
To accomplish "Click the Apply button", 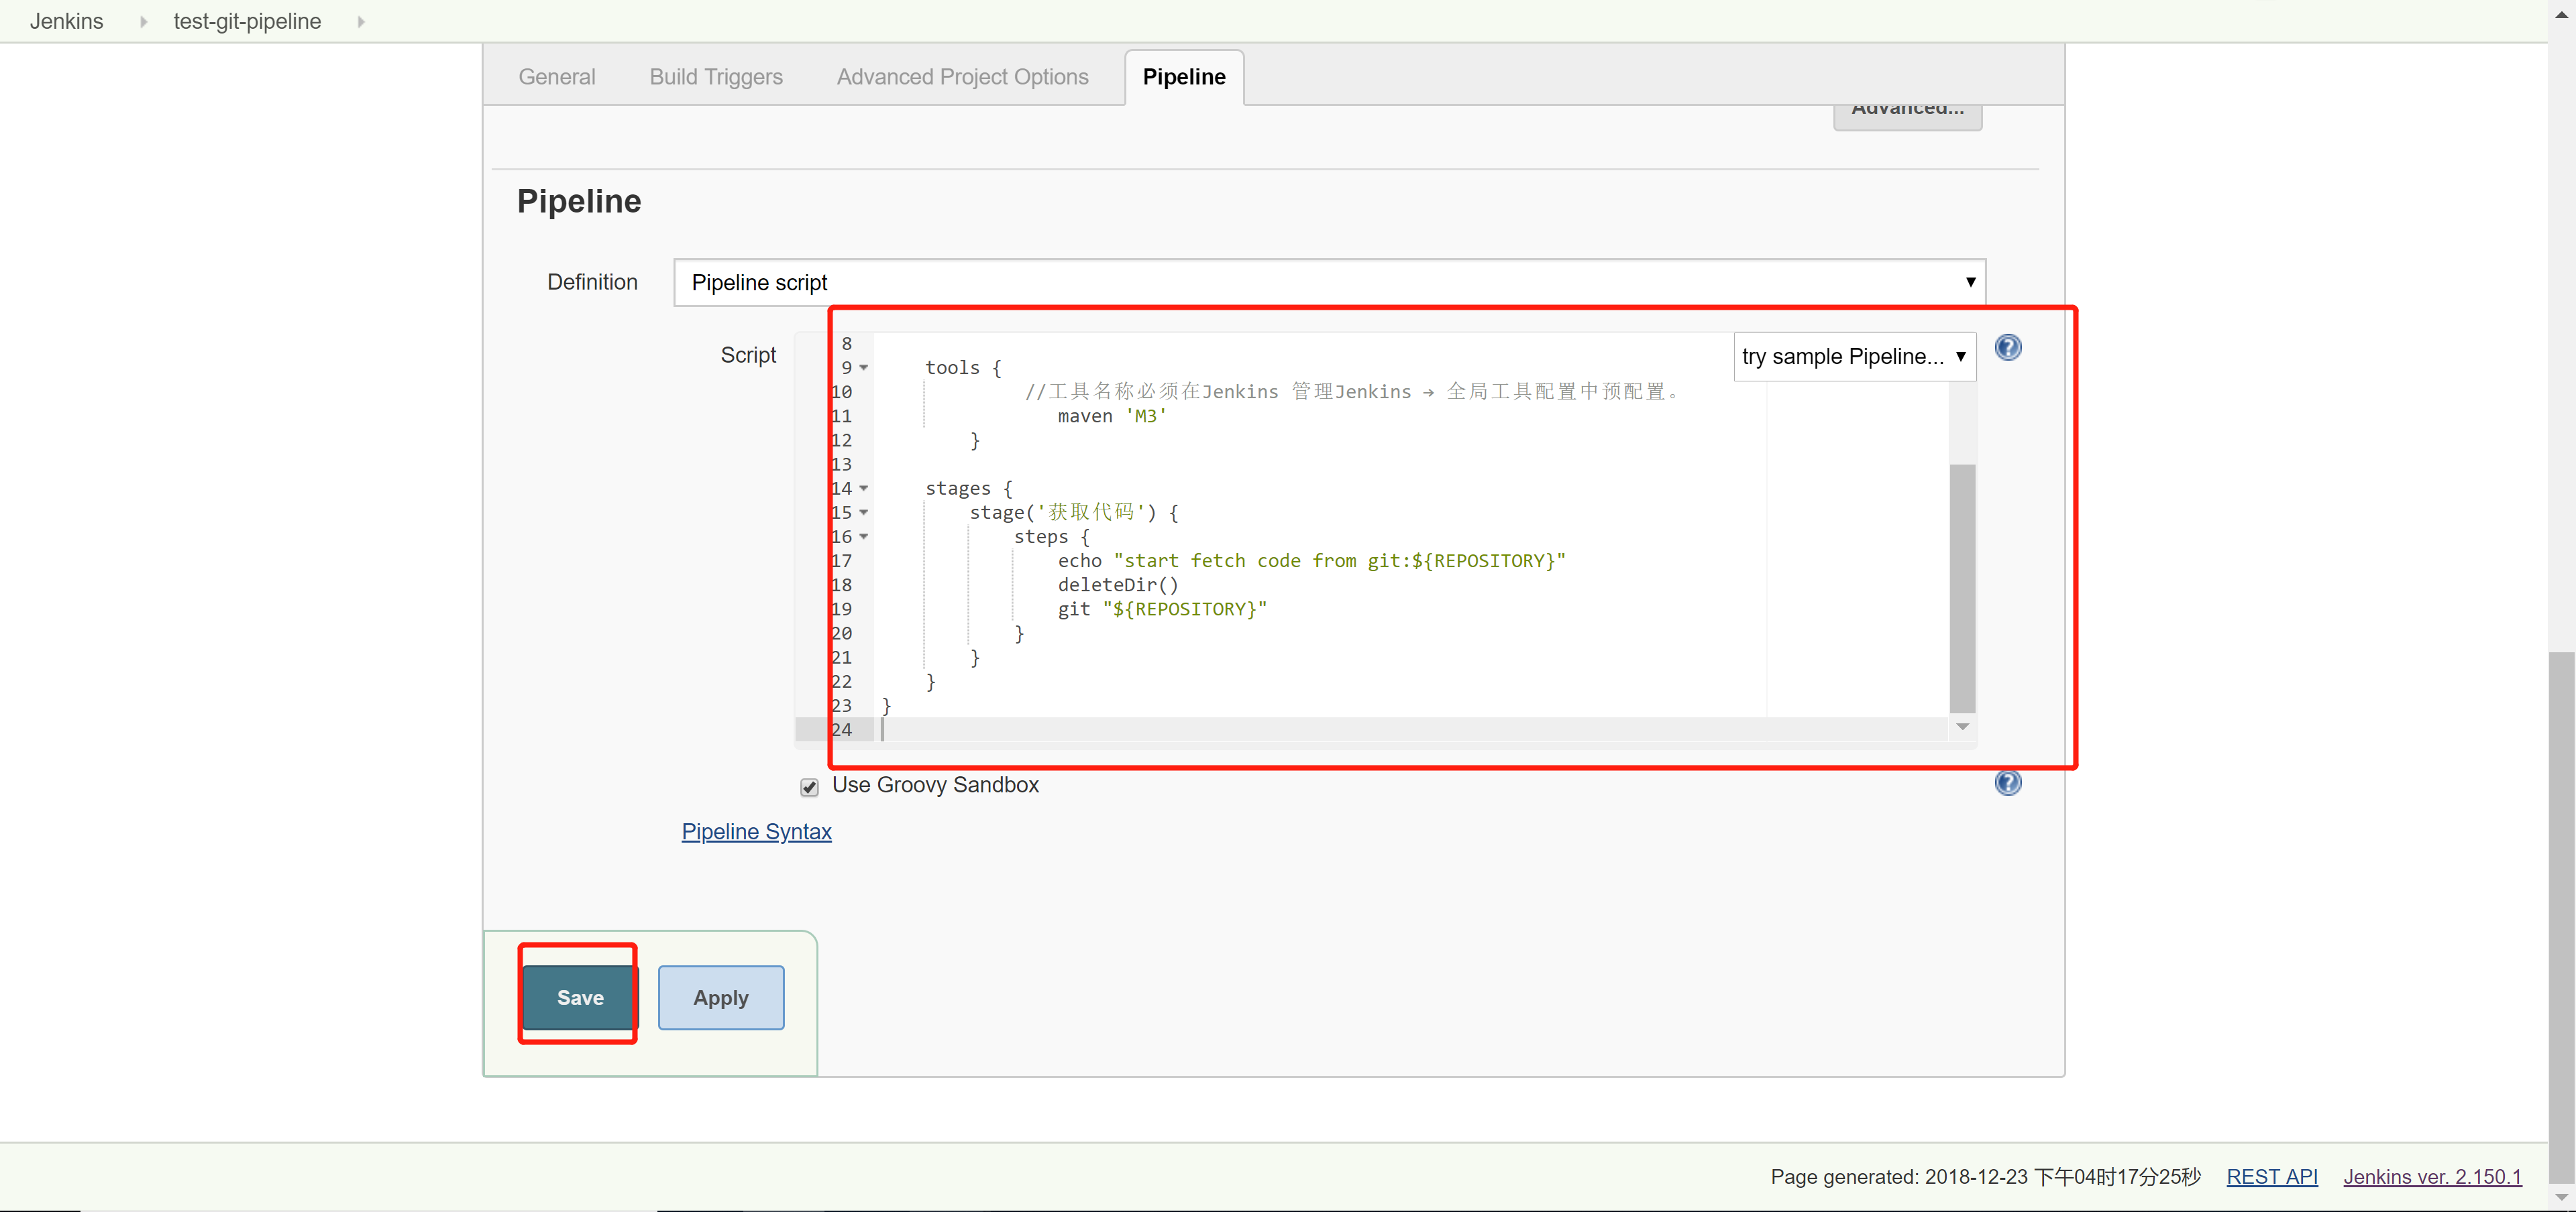I will pos(720,997).
